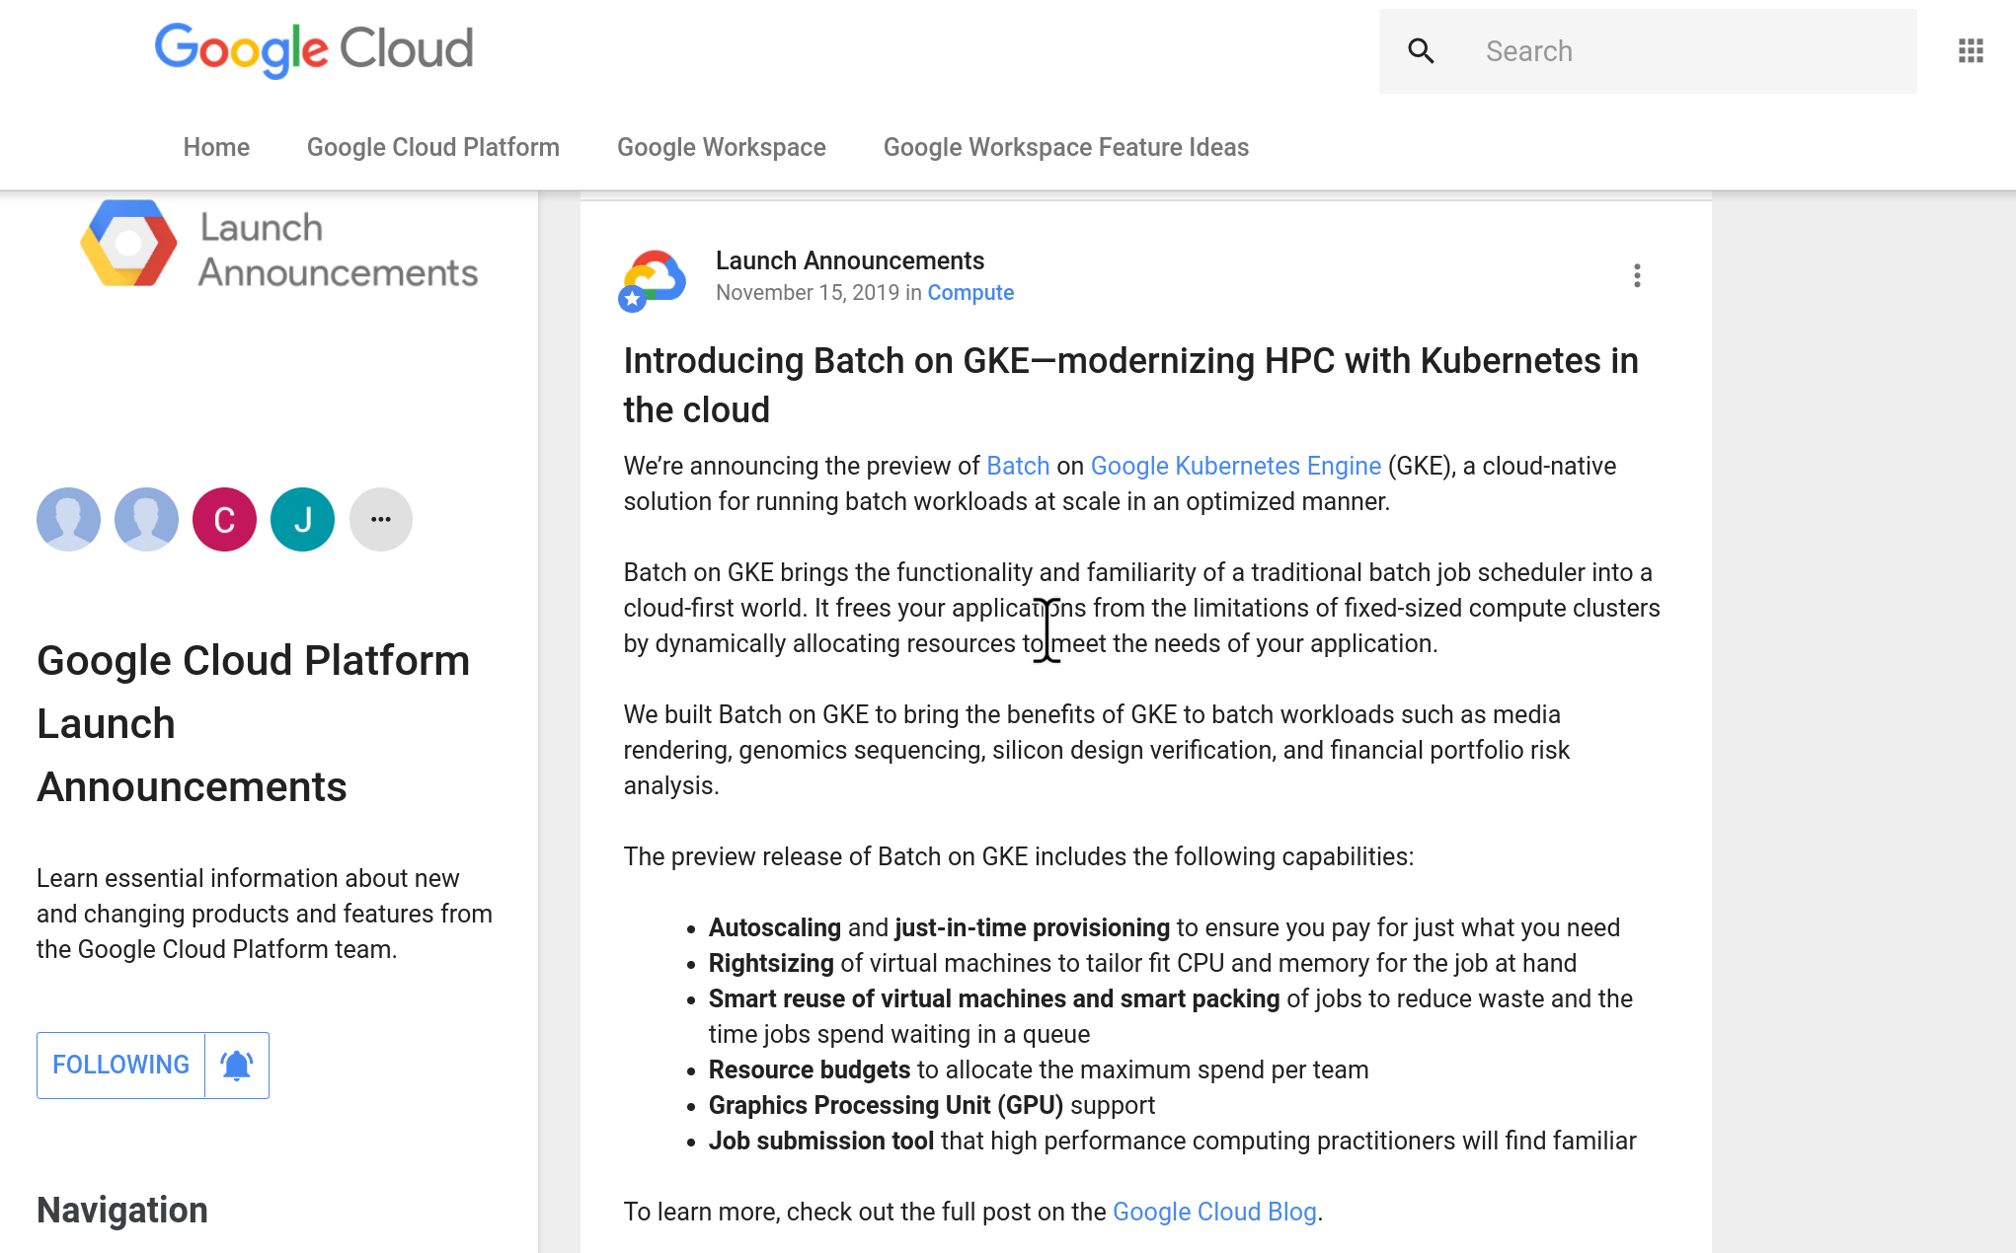This screenshot has width=2016, height=1253.
Task: Open the Google Cloud Platform tab
Action: click(433, 148)
